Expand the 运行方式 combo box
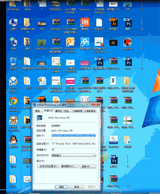Viewport: 160px width, 194px height. pyautogui.click(x=74, y=156)
